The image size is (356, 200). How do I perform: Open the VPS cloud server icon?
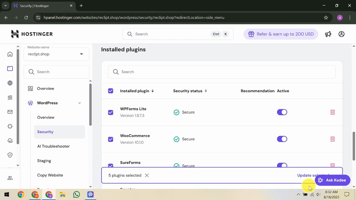pyautogui.click(x=10, y=141)
